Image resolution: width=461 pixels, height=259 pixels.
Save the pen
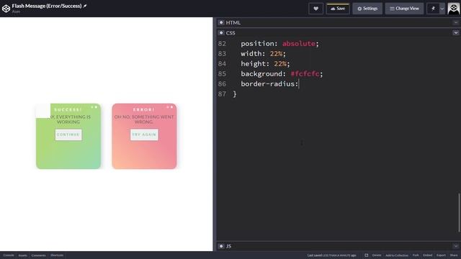338,9
